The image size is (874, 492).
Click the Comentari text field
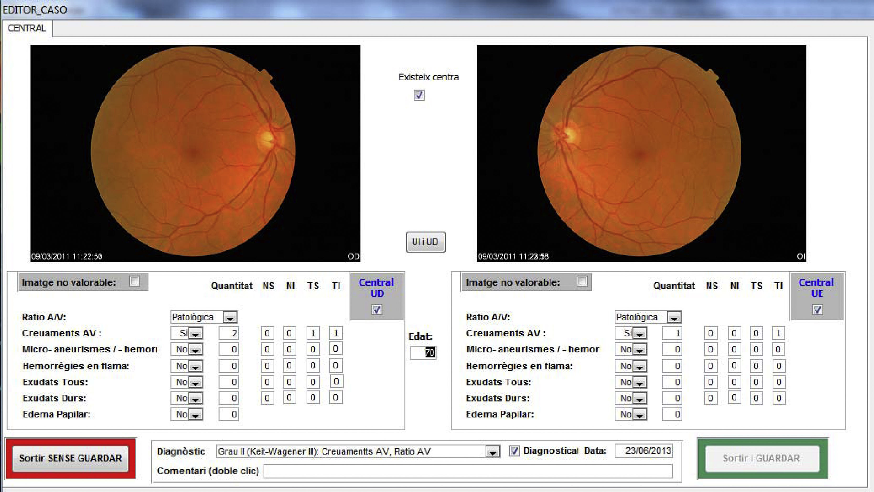[x=468, y=471]
